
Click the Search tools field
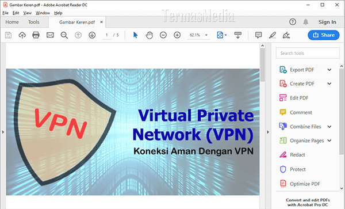click(x=308, y=53)
